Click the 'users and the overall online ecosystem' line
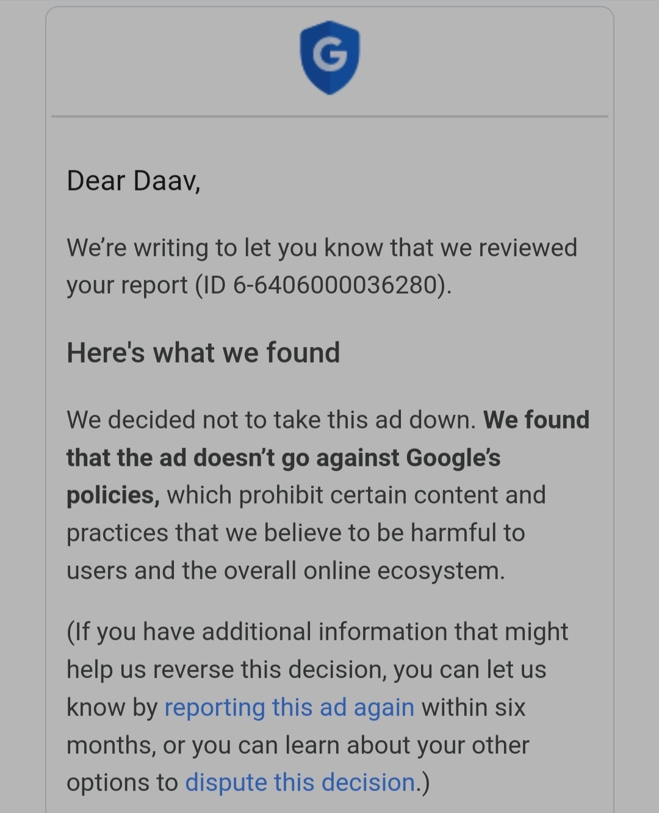The width and height of the screenshot is (659, 813). point(286,571)
